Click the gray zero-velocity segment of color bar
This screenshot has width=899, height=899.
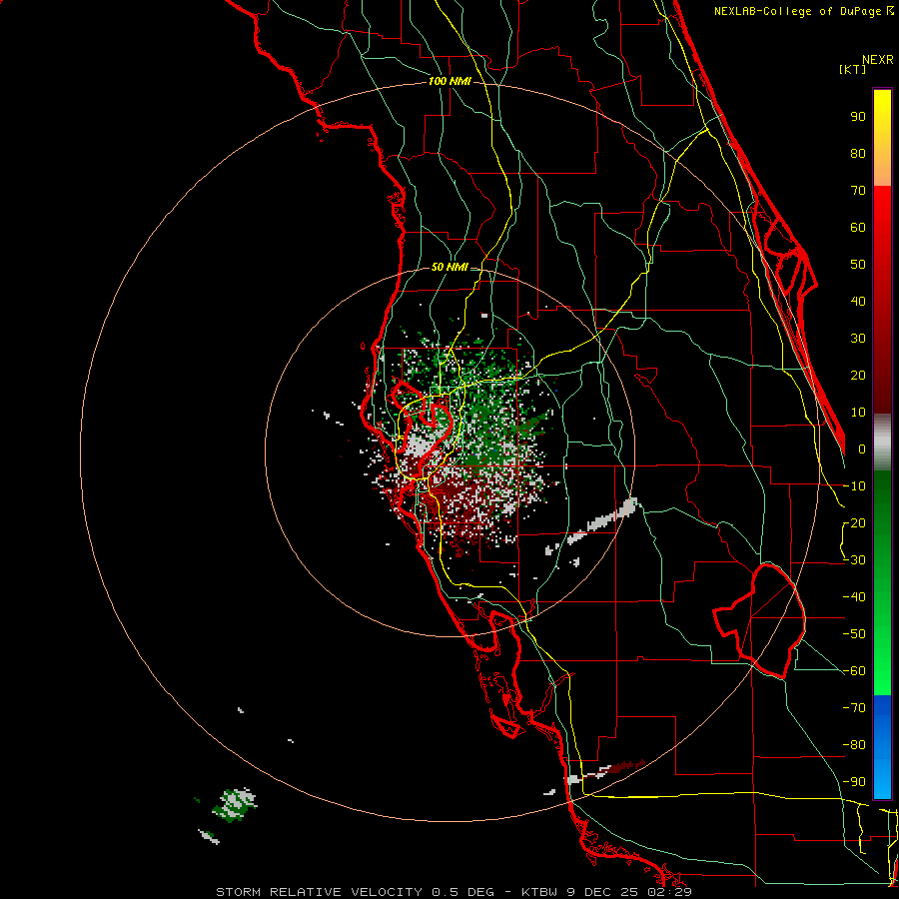(x=882, y=443)
